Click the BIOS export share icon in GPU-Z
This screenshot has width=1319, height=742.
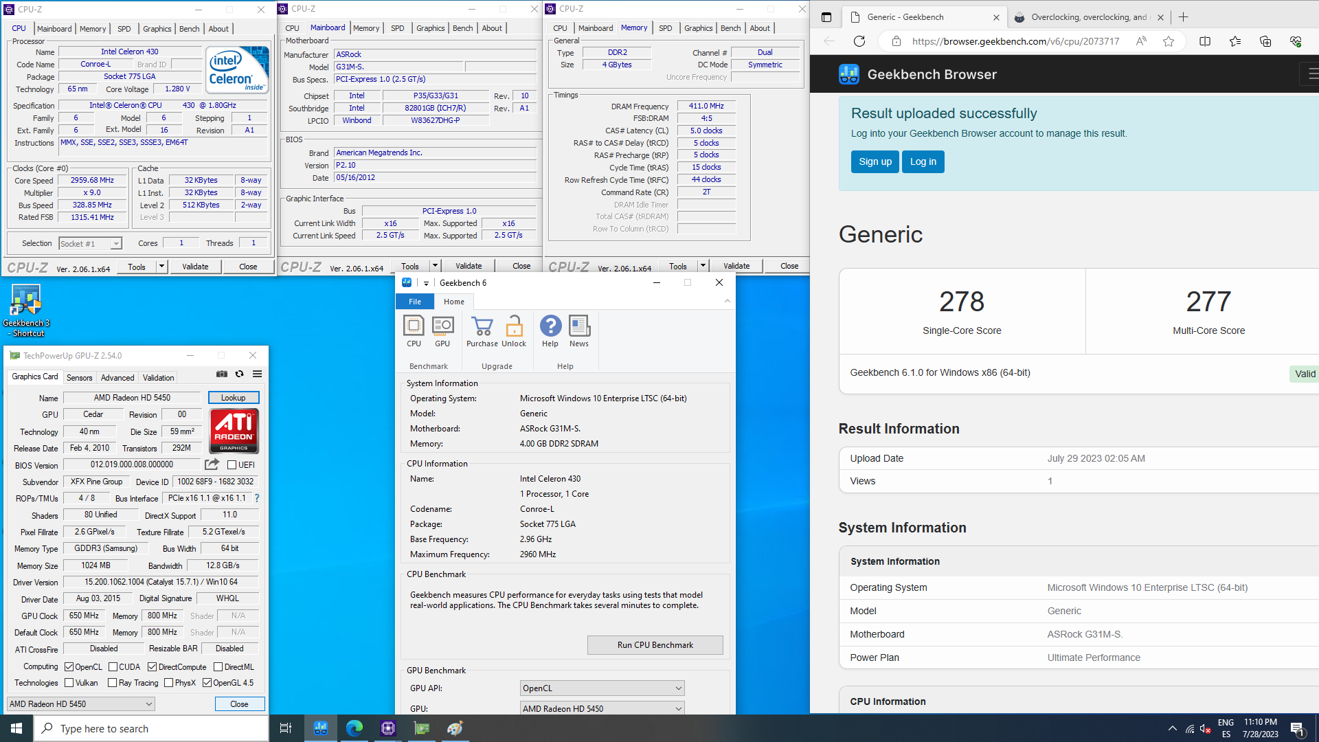point(212,464)
